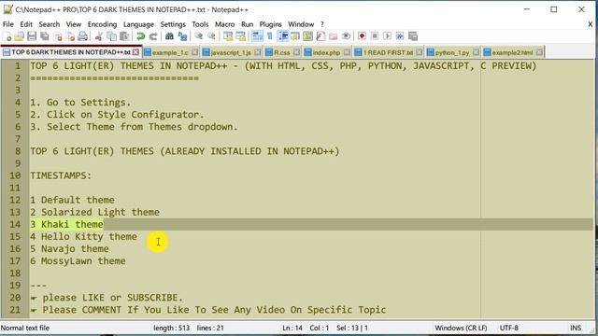This screenshot has height=336, width=598.
Task: Open the View menu
Action: (x=74, y=24)
